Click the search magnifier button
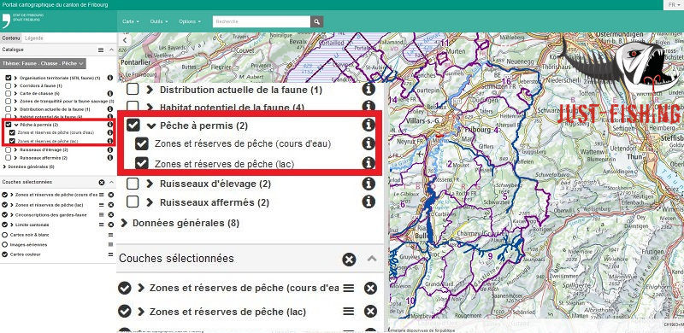Image resolution: width=684 pixels, height=333 pixels. [316, 21]
